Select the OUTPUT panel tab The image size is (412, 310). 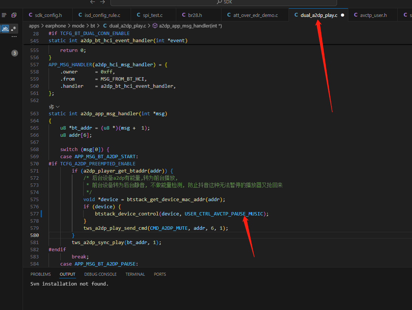point(67,274)
